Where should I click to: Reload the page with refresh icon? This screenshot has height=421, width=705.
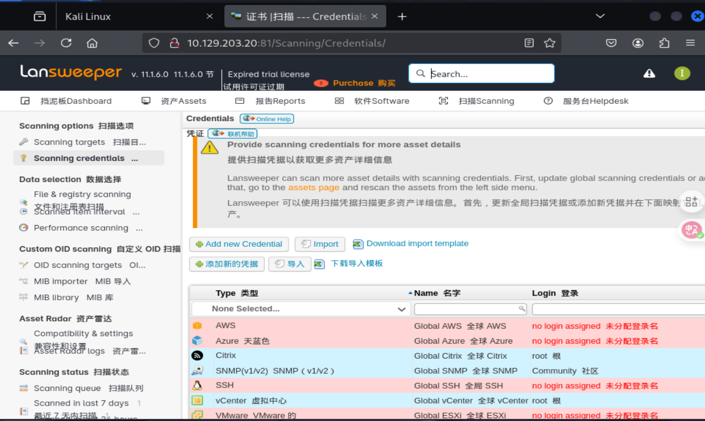pyautogui.click(x=66, y=43)
